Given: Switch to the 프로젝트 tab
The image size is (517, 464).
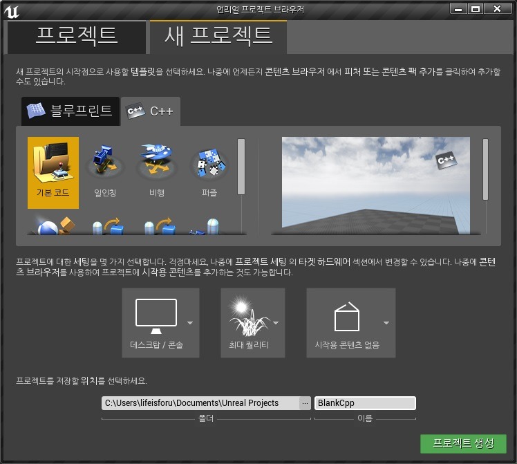Looking at the screenshot, I should click(x=77, y=37).
